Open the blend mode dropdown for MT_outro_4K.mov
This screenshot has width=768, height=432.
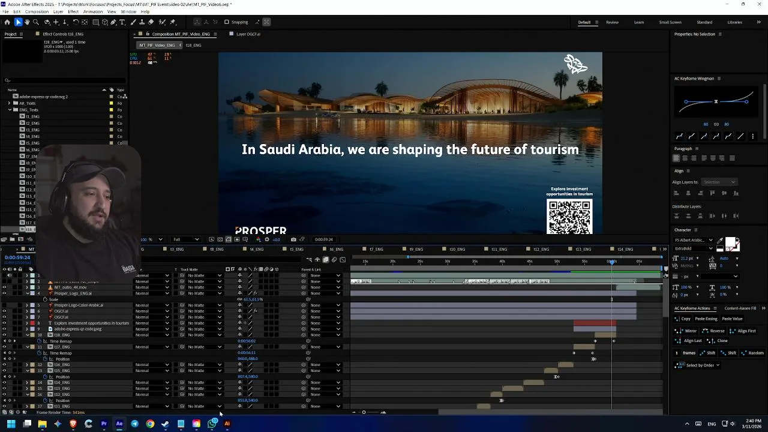[x=151, y=287]
